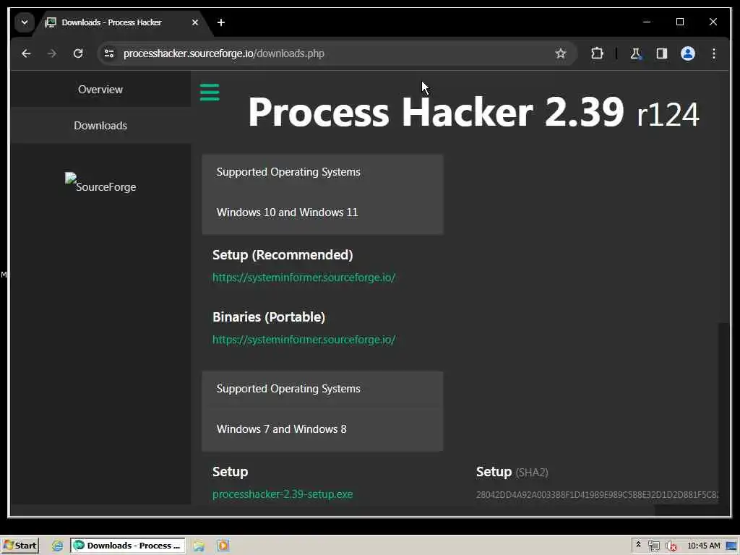Open the media player taskbar icon
Image resolution: width=740 pixels, height=555 pixels.
pos(223,546)
